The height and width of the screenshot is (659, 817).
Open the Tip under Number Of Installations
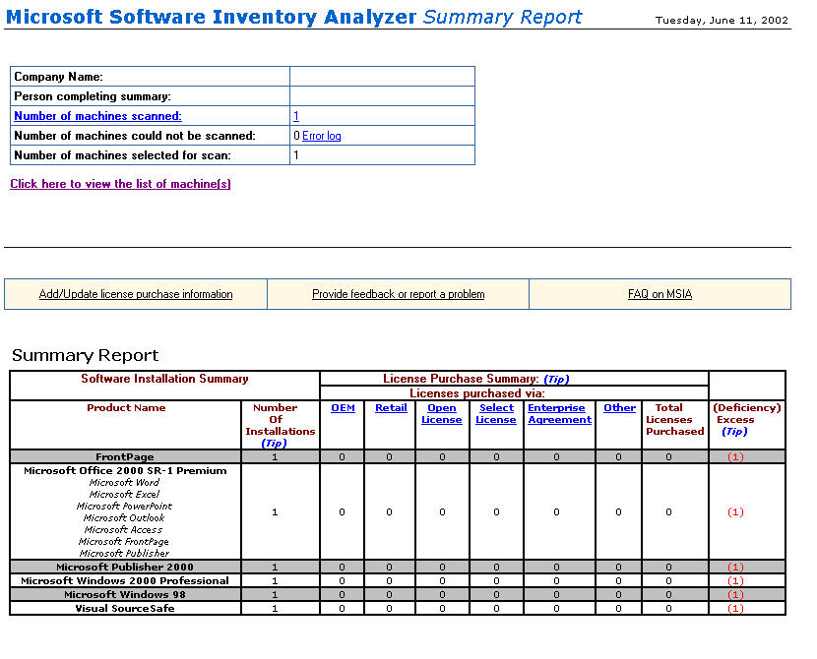(275, 443)
